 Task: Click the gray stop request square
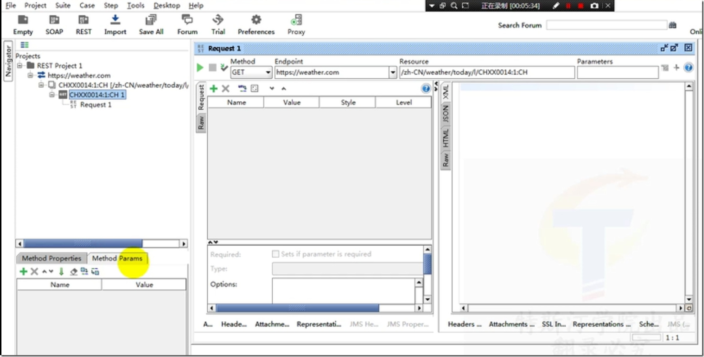(213, 68)
